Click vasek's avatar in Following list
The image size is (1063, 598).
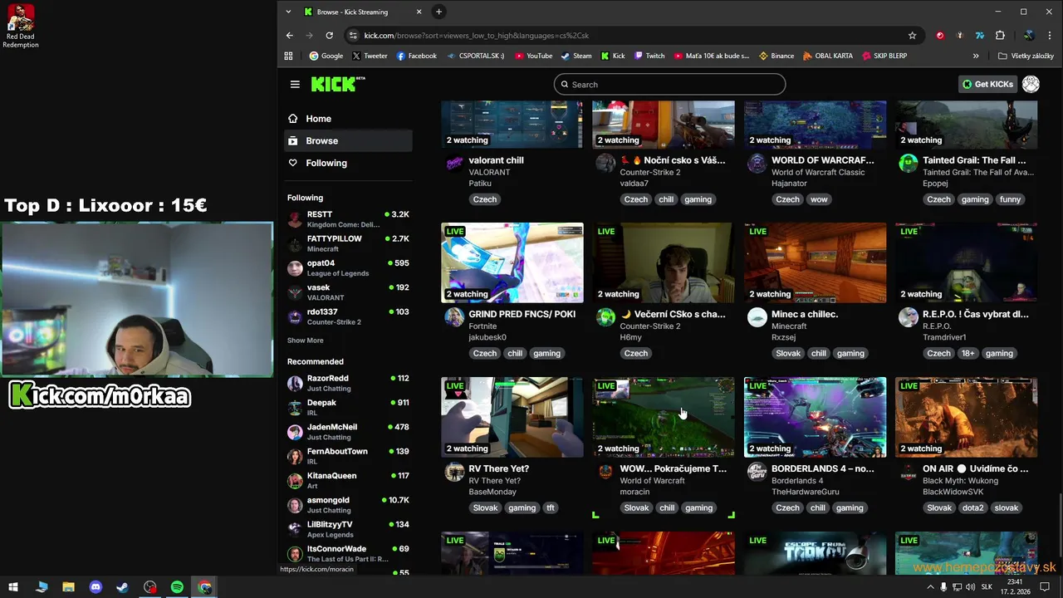pyautogui.click(x=295, y=292)
